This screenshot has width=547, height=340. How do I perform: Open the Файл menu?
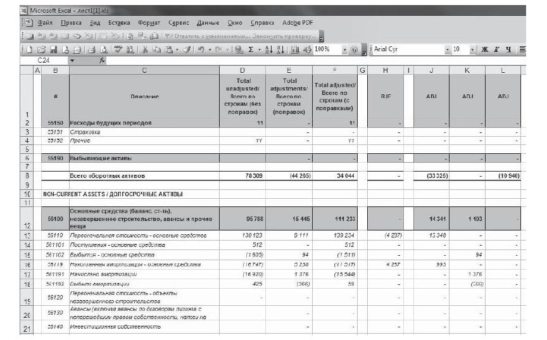(x=45, y=23)
